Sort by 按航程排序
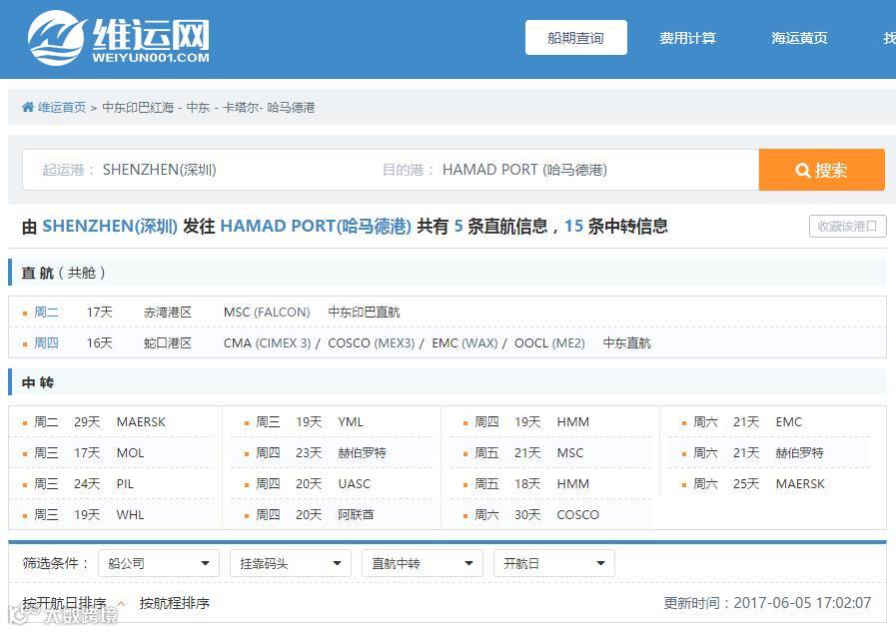Viewport: 896px width, 632px height. pos(174,603)
